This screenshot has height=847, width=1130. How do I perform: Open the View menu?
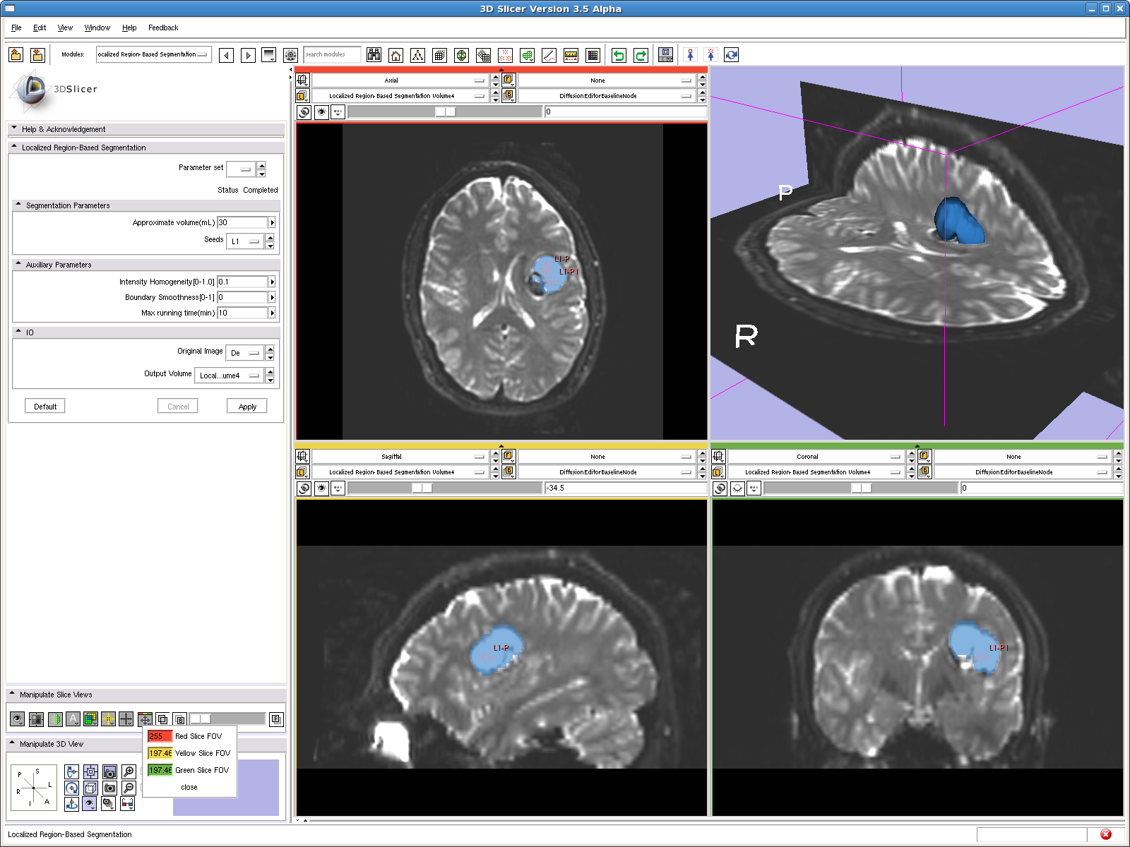(65, 28)
